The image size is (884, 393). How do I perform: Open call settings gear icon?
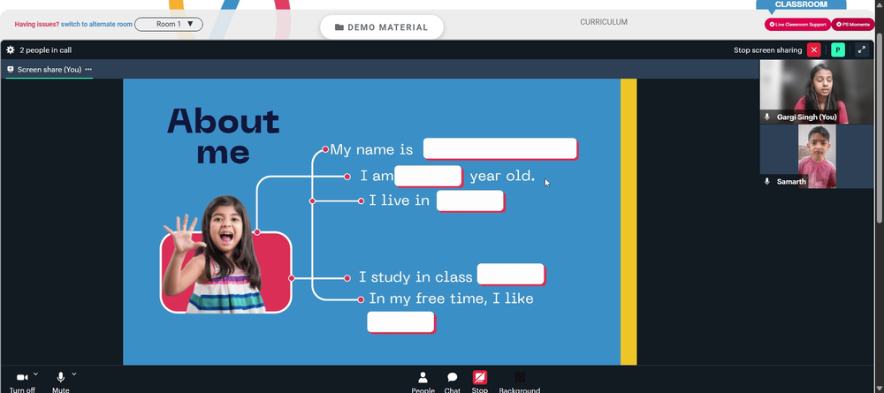[10, 50]
